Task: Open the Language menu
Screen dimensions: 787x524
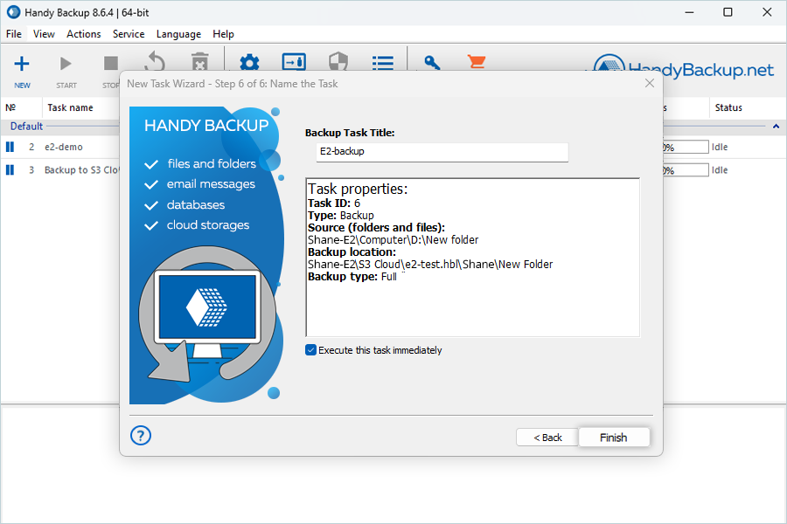Action: [x=178, y=34]
